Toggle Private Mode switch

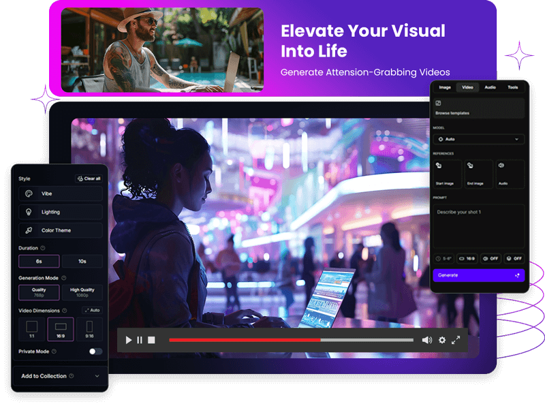click(x=95, y=352)
